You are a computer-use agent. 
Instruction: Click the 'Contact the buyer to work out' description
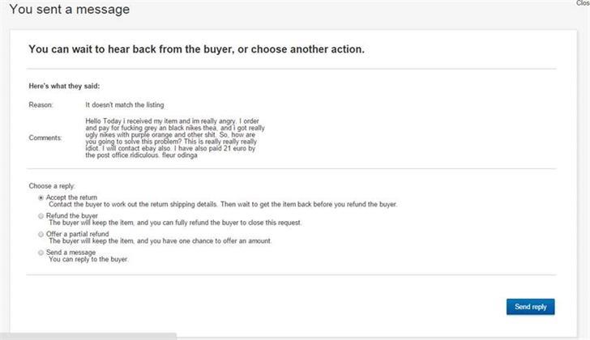[223, 204]
